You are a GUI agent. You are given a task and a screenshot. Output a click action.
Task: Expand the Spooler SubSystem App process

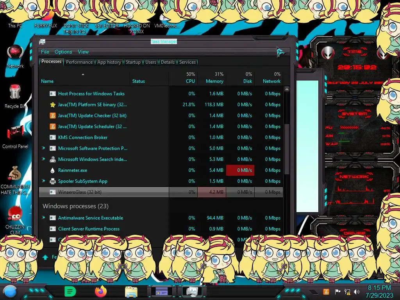[43, 181]
